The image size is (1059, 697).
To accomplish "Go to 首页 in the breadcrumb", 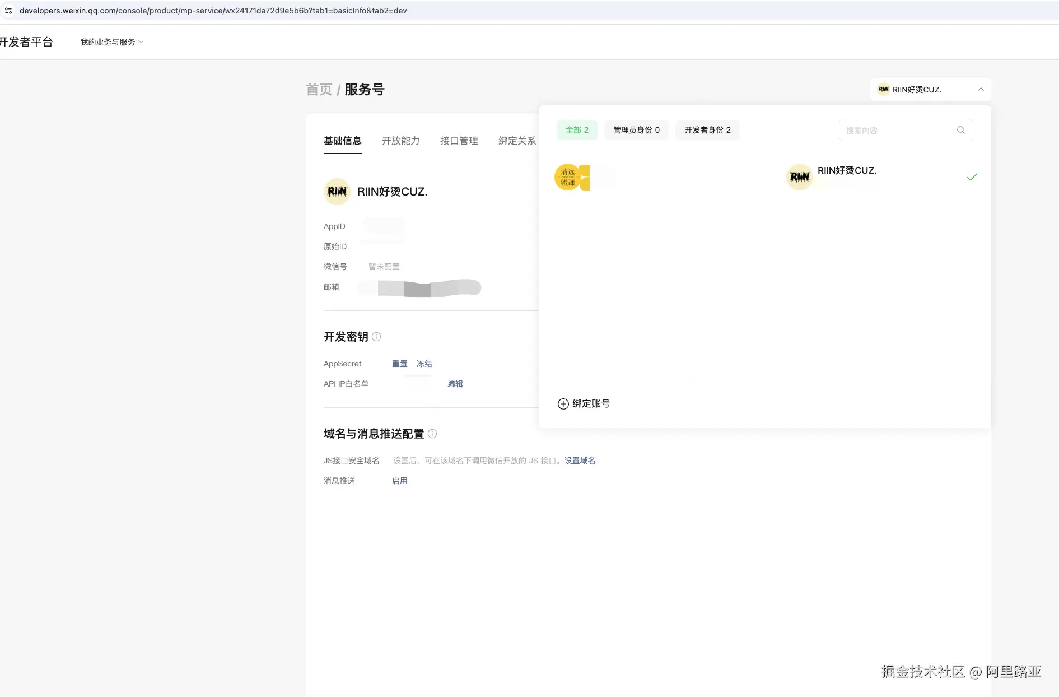I will (x=319, y=90).
